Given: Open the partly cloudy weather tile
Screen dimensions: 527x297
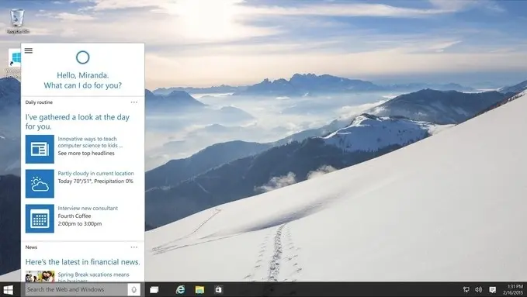Looking at the screenshot, I should pos(40,184).
